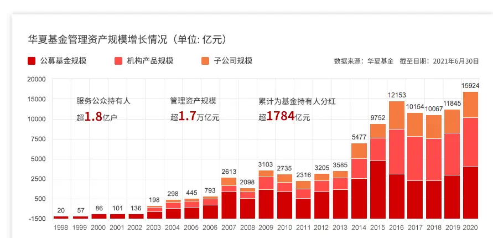Select the 2014 bar's orange top segment
Viewport: 493px width, 238px height.
click(359, 151)
